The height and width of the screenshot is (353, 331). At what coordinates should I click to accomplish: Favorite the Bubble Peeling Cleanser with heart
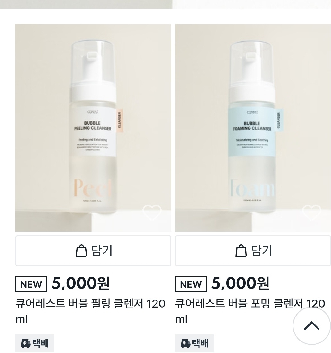click(152, 212)
